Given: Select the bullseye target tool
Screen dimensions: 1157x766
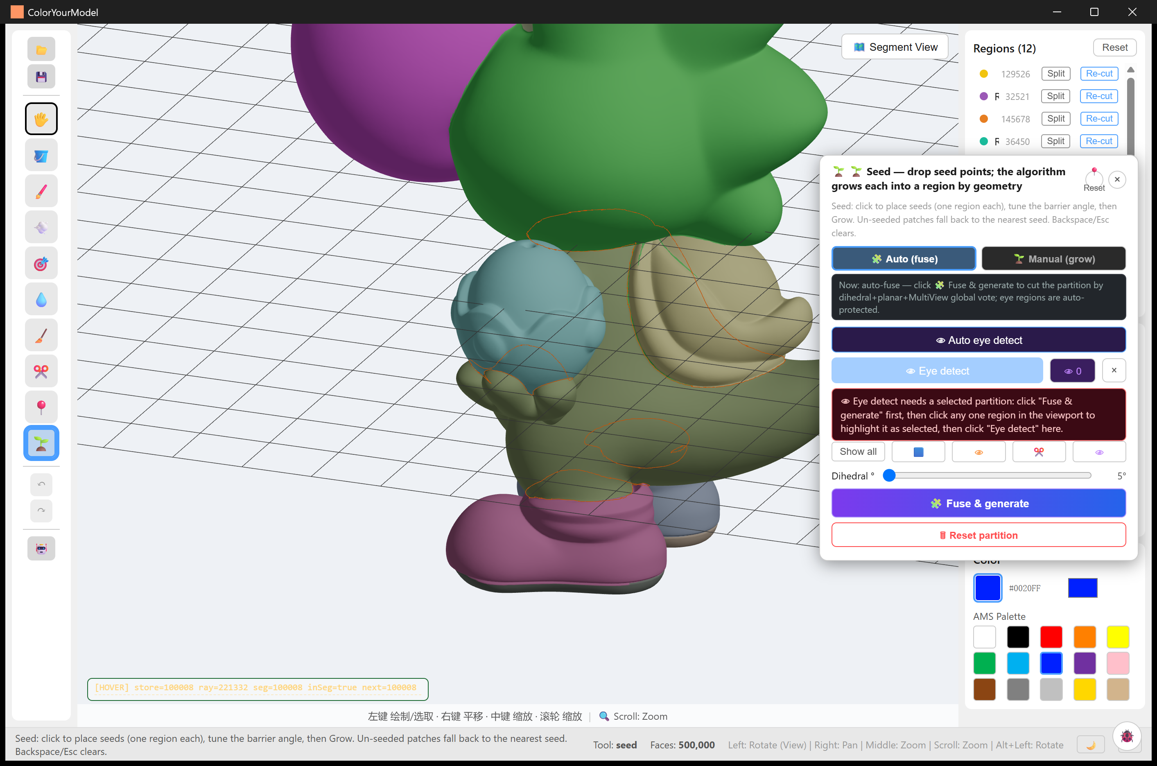Looking at the screenshot, I should pos(41,263).
